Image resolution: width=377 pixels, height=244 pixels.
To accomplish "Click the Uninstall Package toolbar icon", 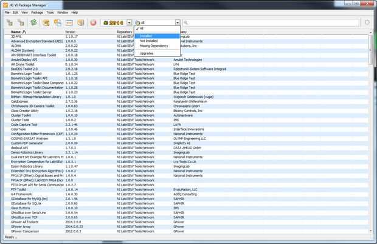I will 21,23.
